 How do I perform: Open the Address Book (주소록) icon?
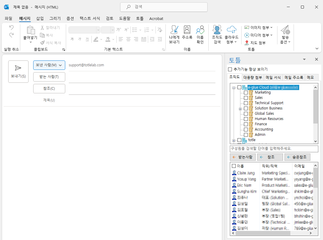pyautogui.click(x=187, y=30)
